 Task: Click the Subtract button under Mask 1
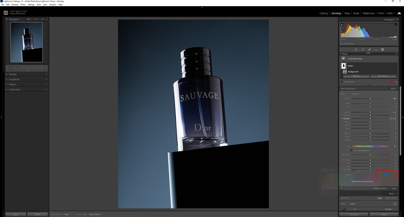(383, 76)
